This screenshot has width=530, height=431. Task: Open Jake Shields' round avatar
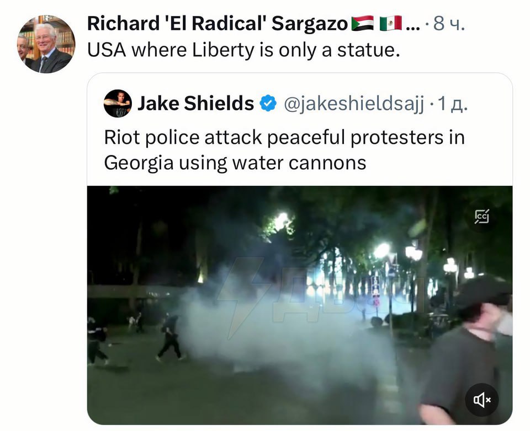118,103
